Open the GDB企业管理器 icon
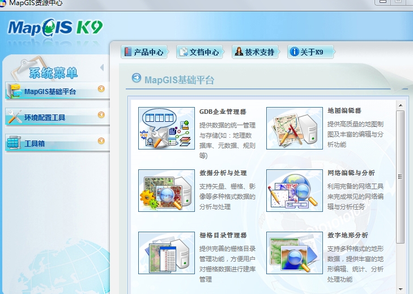This screenshot has height=294, width=413. point(167,128)
